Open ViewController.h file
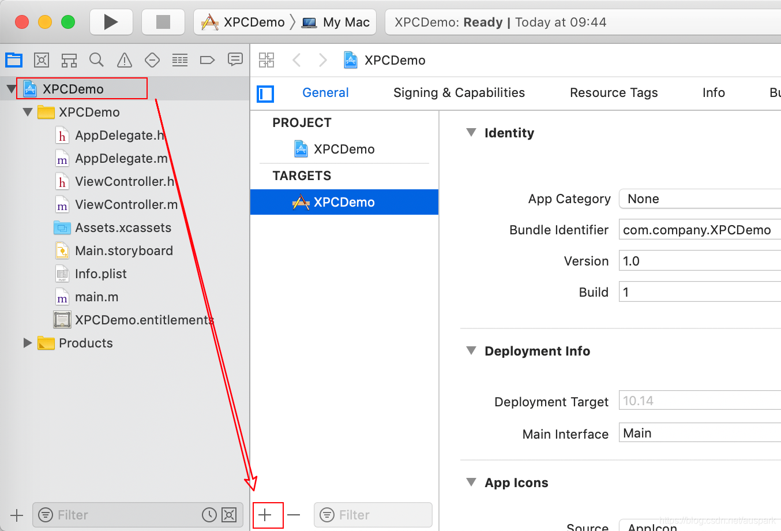This screenshot has height=531, width=781. tap(125, 181)
